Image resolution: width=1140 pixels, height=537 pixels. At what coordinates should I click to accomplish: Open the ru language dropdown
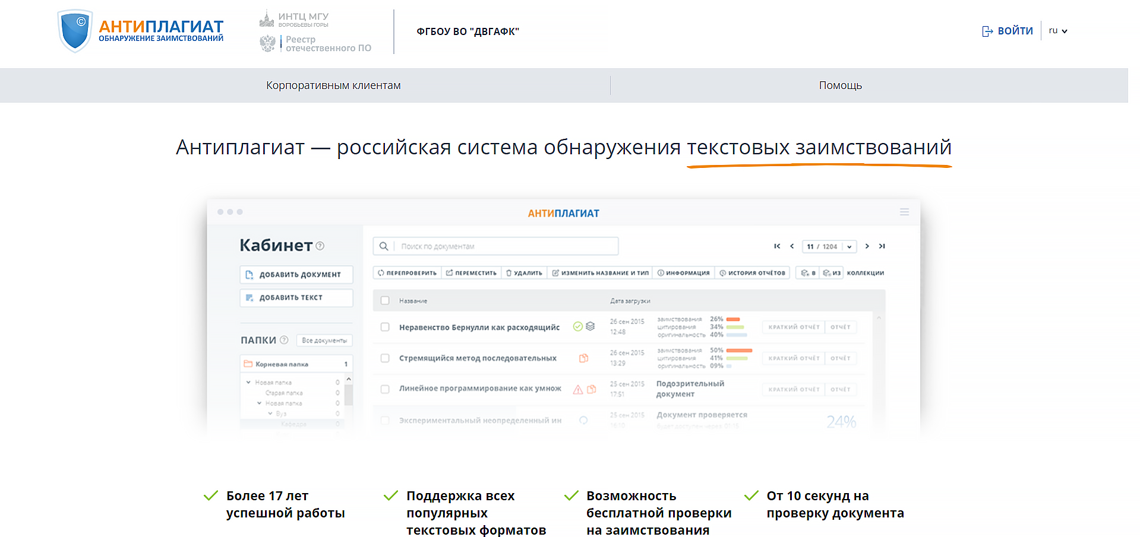1058,31
